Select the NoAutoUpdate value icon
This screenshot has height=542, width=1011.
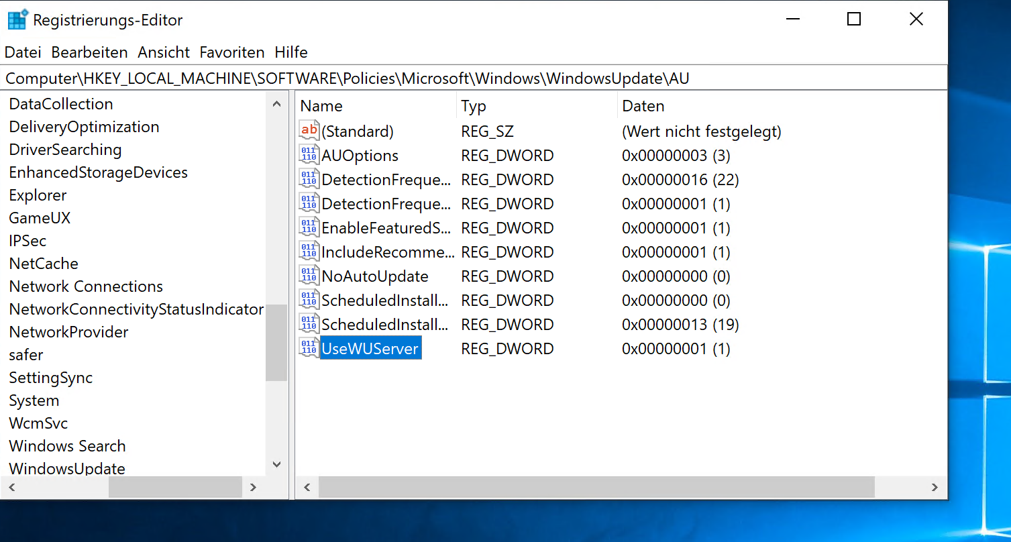[x=309, y=276]
